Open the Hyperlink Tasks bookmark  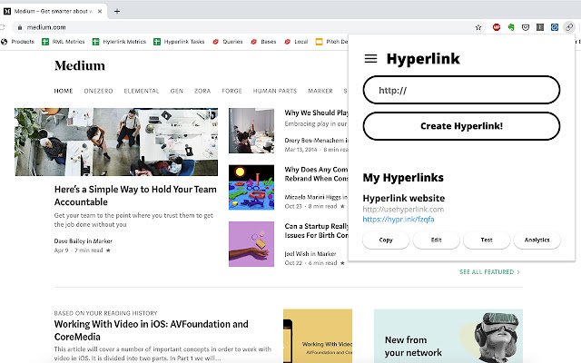point(179,42)
